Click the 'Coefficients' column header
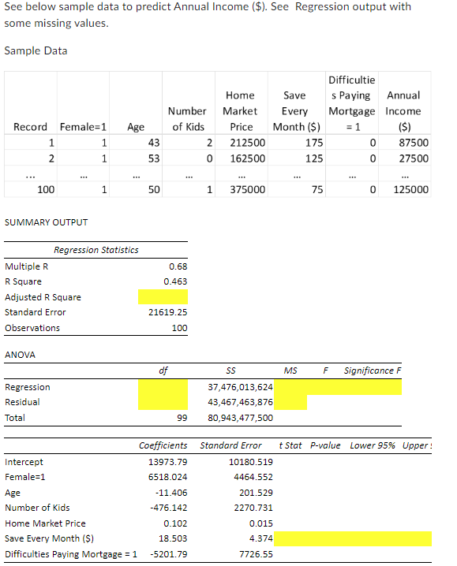Viewport: 457px width, 566px height. [163, 445]
